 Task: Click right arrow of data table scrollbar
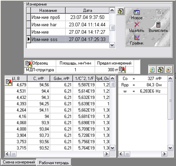[x=106, y=154]
